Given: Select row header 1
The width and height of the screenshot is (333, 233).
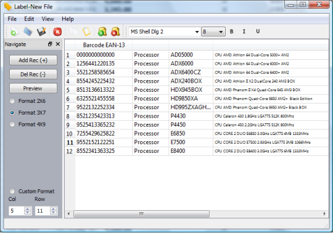Looking at the screenshot, I should (x=70, y=55).
